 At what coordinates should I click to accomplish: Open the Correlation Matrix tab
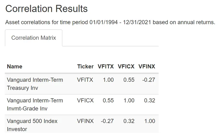point(33,38)
